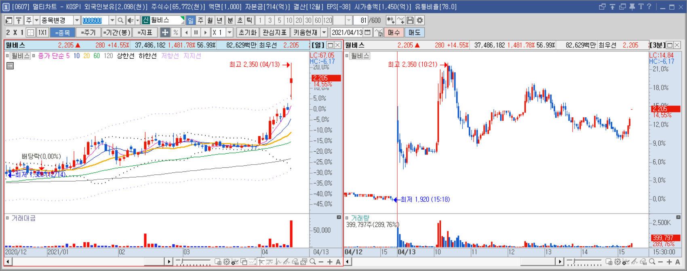Expand the X 1 multiplier dropdown

(x=230, y=32)
